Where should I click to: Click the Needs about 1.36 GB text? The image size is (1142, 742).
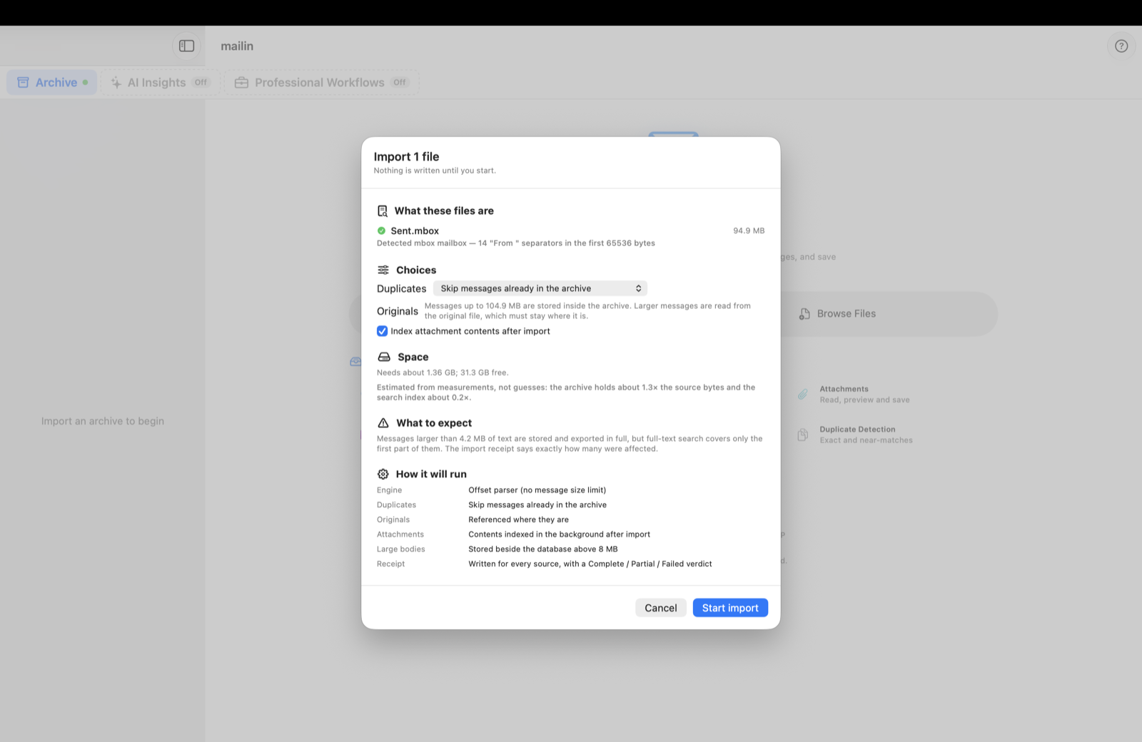pyautogui.click(x=443, y=372)
